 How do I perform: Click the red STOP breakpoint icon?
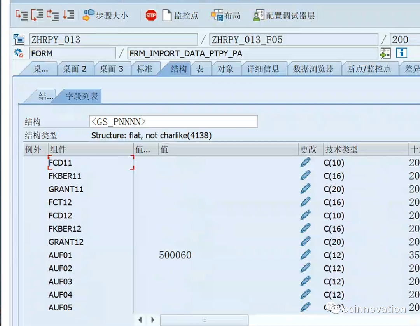pyautogui.click(x=151, y=16)
